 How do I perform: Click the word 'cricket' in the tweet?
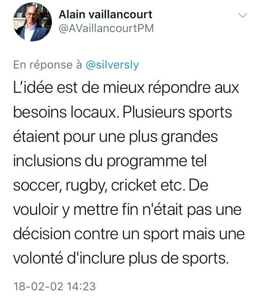(133, 185)
